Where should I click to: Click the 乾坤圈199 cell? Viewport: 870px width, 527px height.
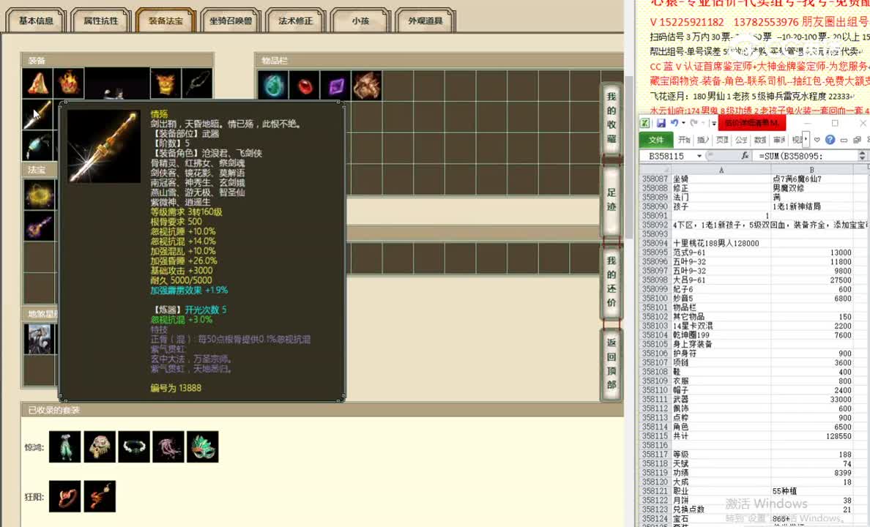point(721,335)
